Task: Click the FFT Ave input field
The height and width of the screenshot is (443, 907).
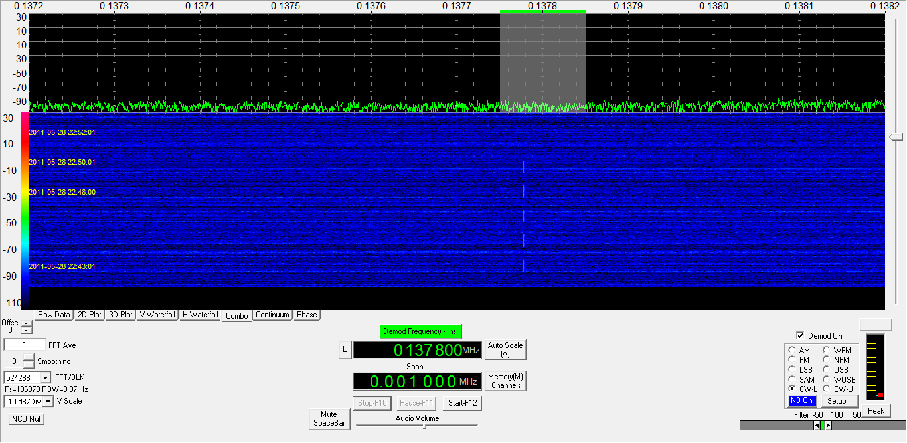Action: pyautogui.click(x=25, y=345)
